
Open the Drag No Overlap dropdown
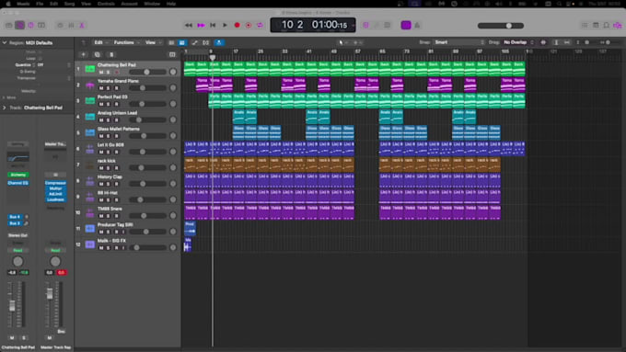(518, 42)
